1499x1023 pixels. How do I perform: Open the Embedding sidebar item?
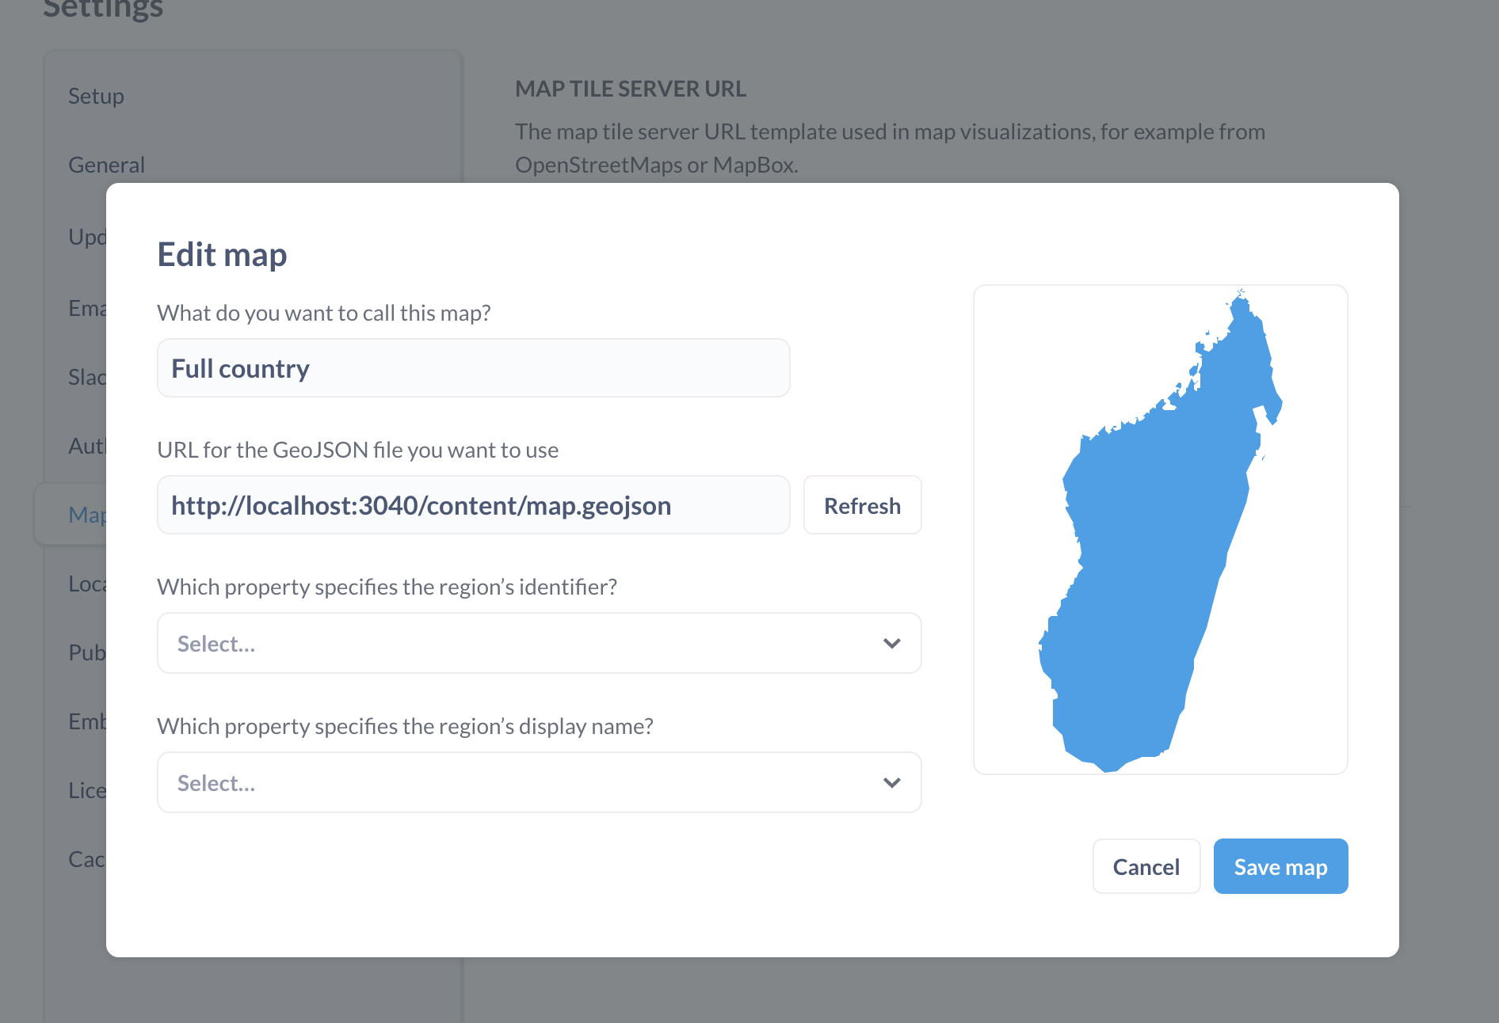86,722
